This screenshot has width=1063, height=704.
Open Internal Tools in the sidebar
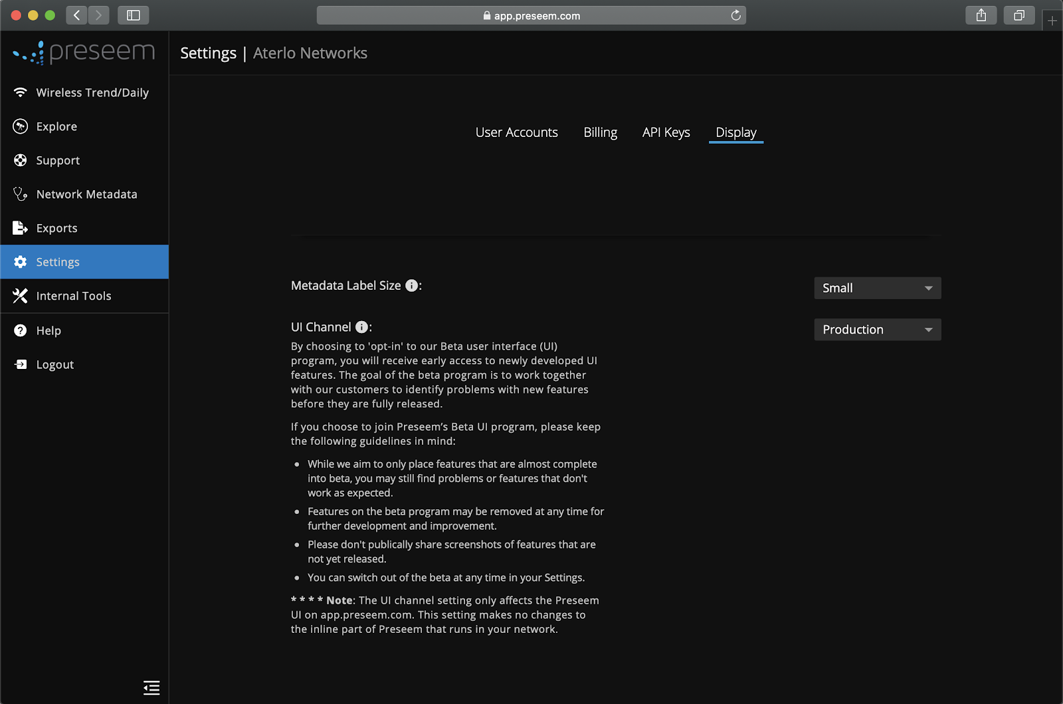pyautogui.click(x=84, y=296)
